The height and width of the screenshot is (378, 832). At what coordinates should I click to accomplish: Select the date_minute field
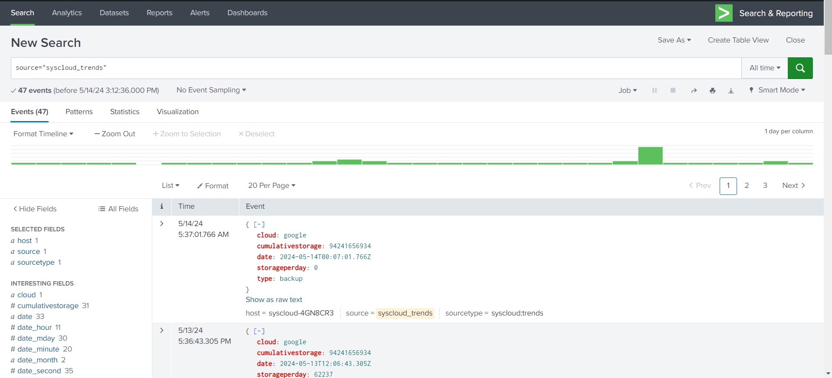(38, 349)
